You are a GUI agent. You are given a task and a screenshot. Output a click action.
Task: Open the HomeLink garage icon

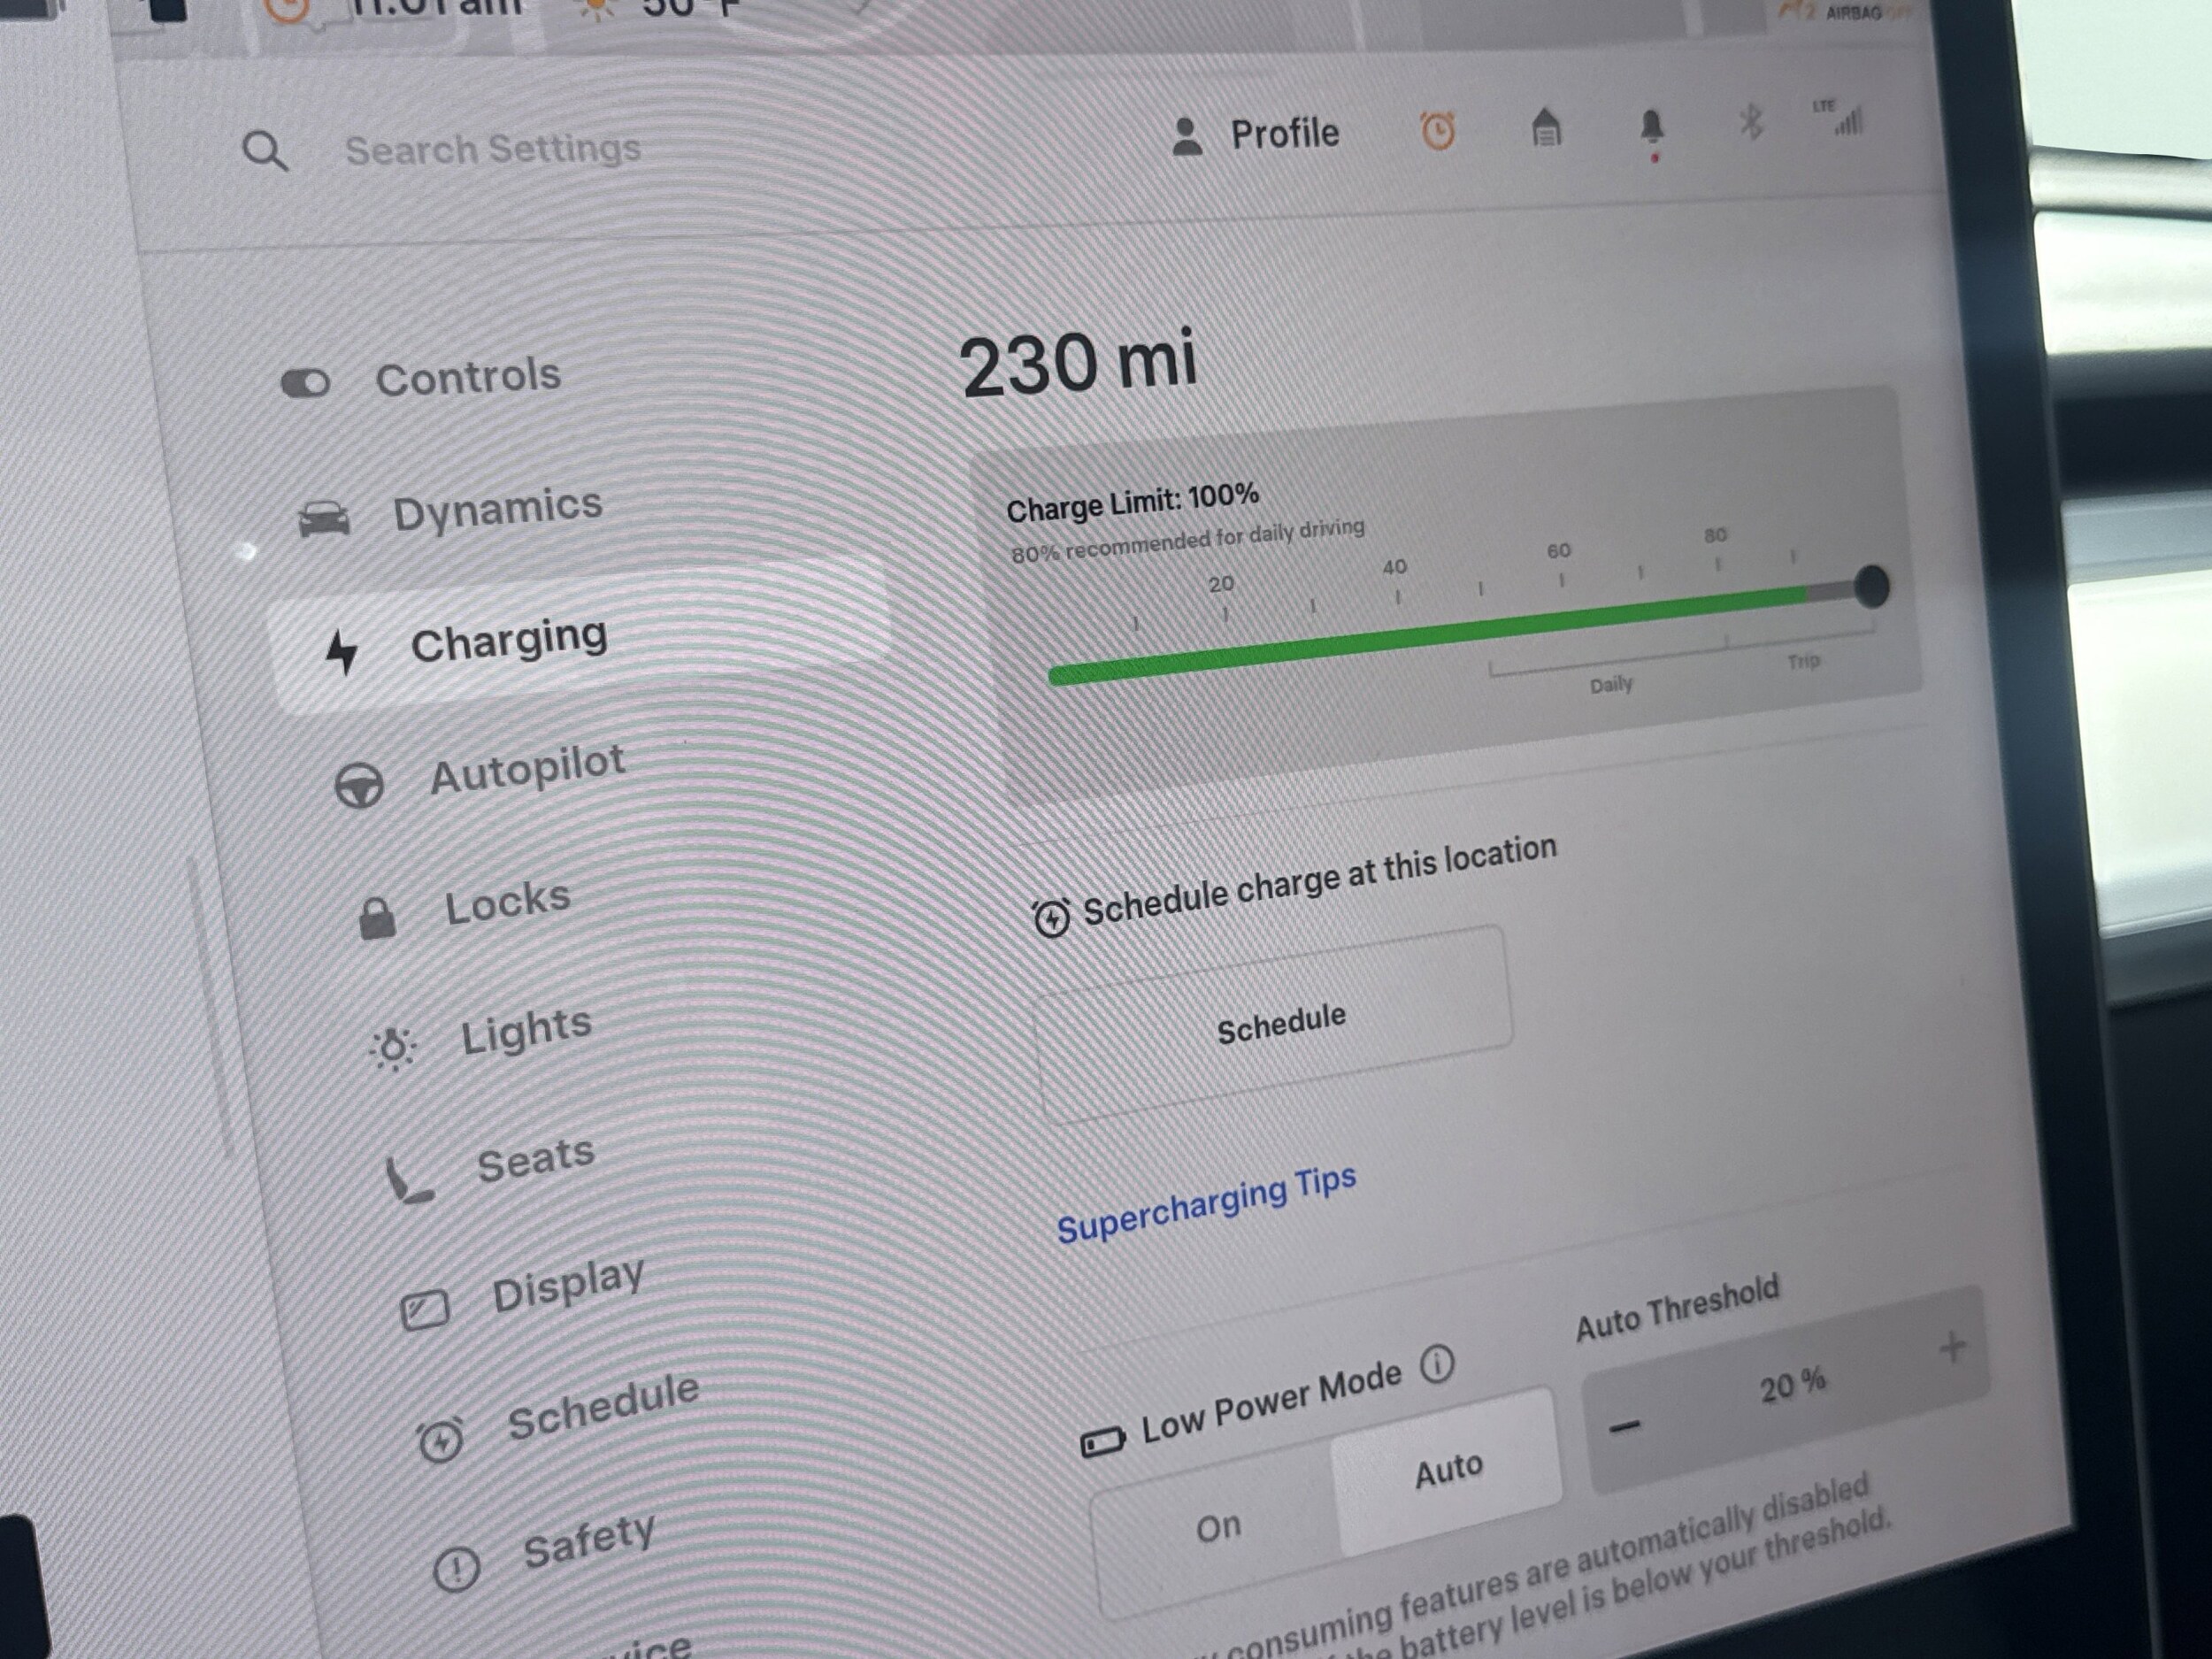pyautogui.click(x=1545, y=128)
